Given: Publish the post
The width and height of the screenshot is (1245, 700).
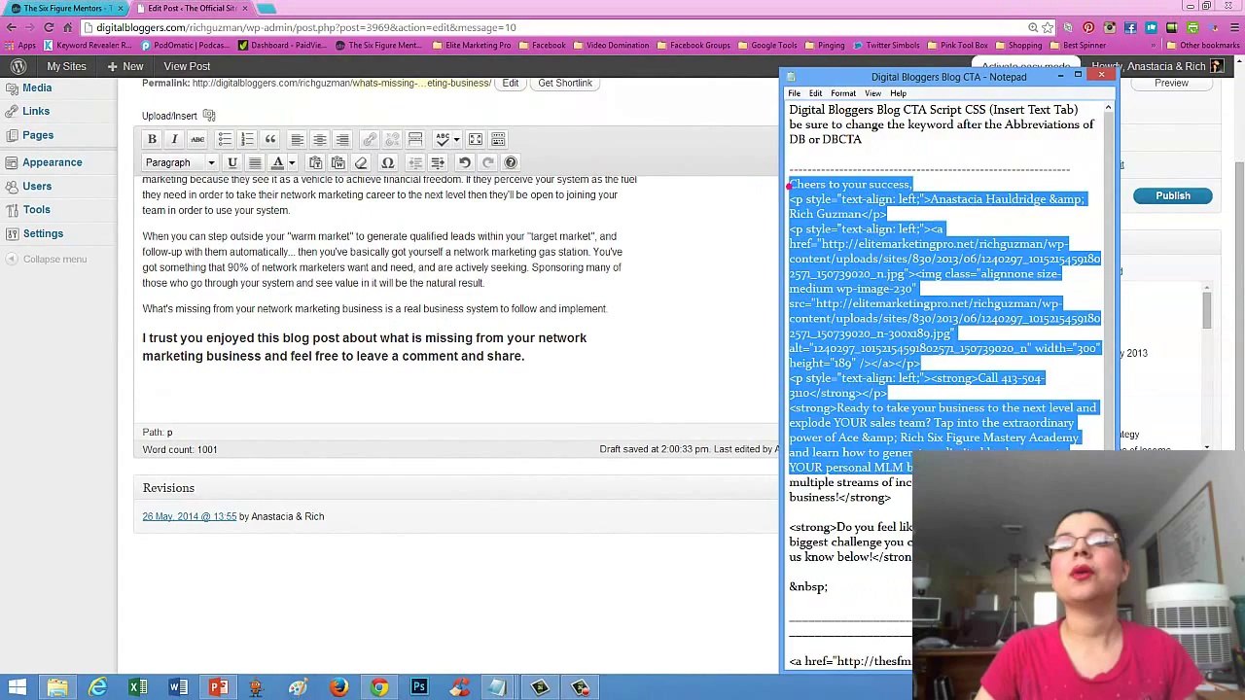Looking at the screenshot, I should (x=1173, y=196).
